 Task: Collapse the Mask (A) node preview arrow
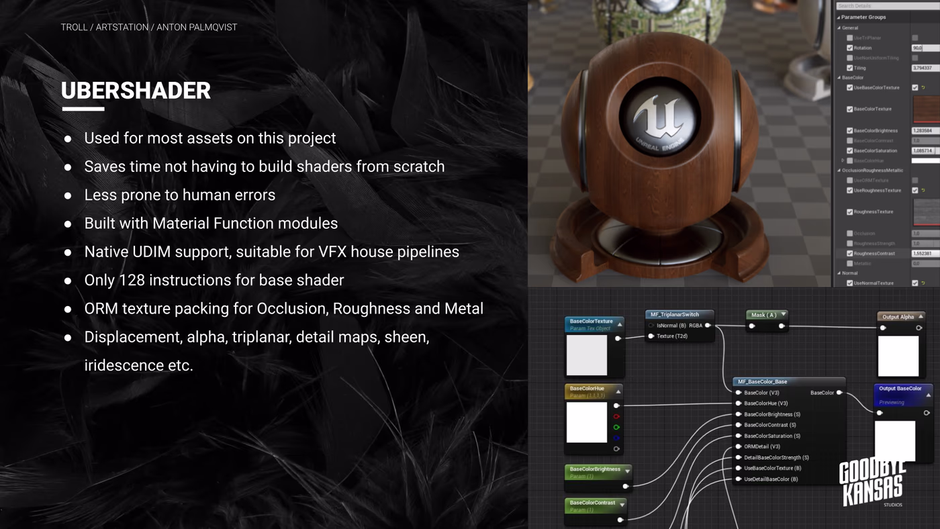[x=784, y=314]
